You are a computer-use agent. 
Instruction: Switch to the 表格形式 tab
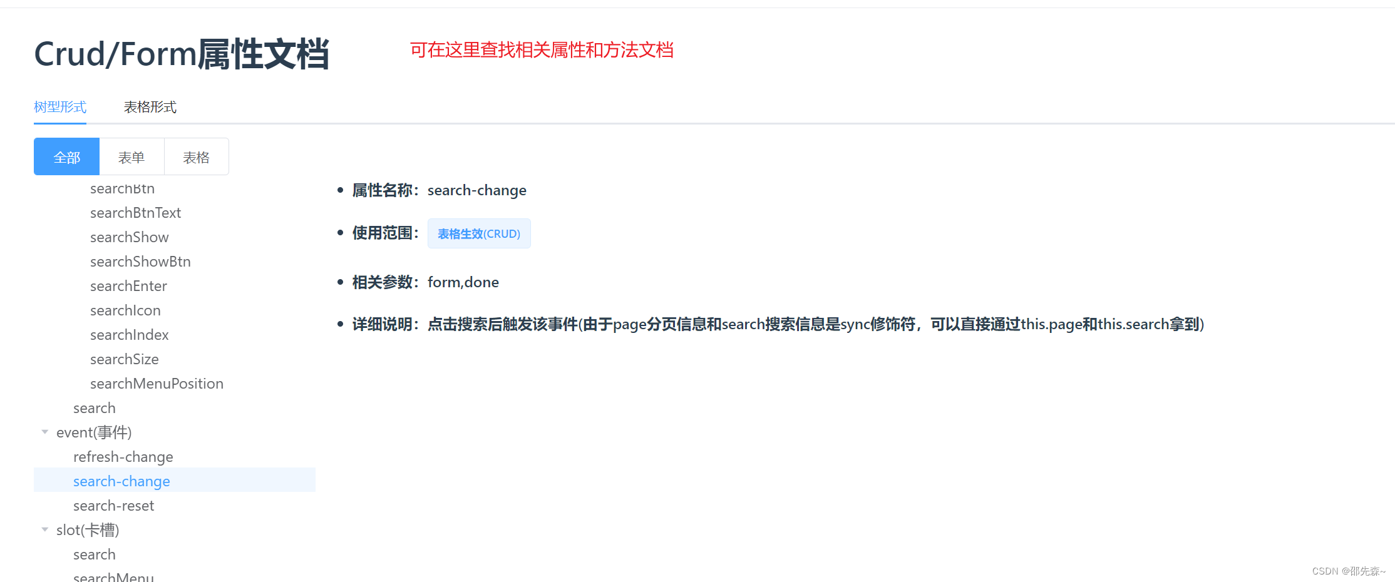click(150, 107)
